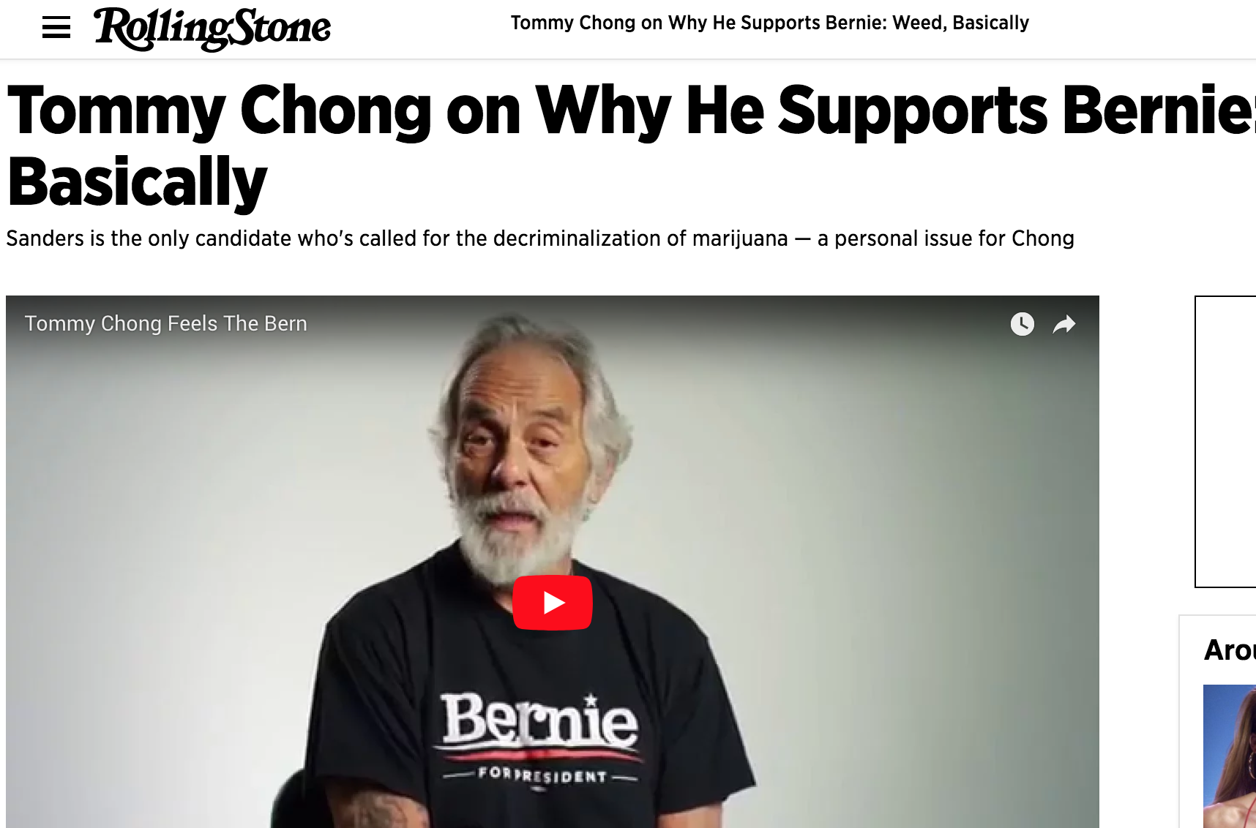Click the word 'Basically' in the headline
This screenshot has height=828, width=1256.
(x=138, y=183)
